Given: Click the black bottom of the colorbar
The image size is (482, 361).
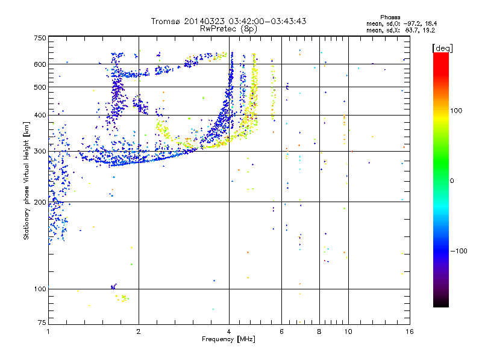Looking at the screenshot, I should (441, 303).
